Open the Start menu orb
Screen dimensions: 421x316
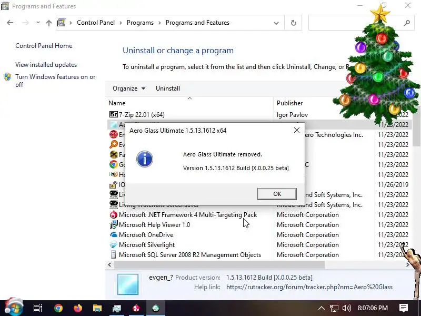(x=14, y=307)
